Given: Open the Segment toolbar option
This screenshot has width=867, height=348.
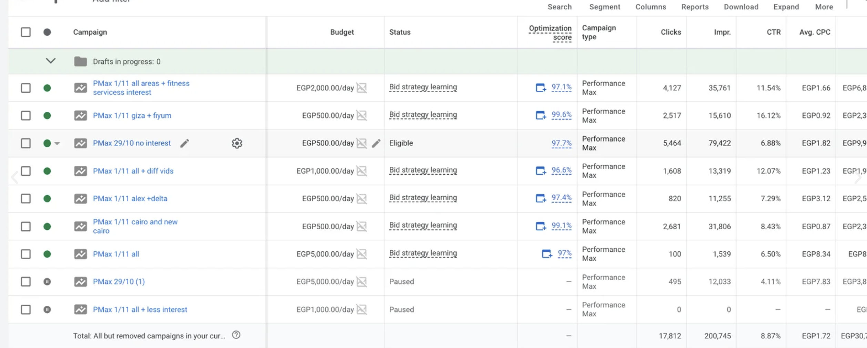Looking at the screenshot, I should pyautogui.click(x=604, y=7).
